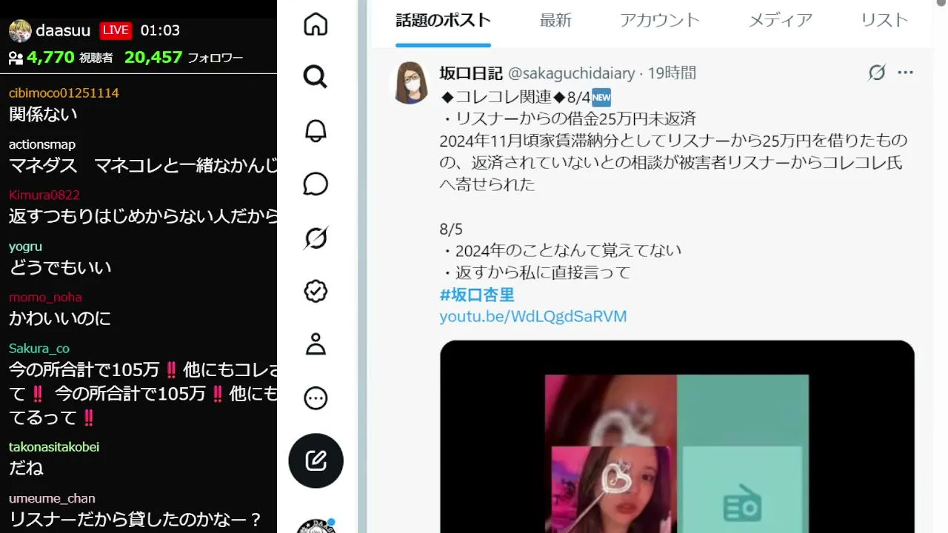948x533 pixels.
Task: Click the chat message どうでもいい
Action: pos(60,267)
